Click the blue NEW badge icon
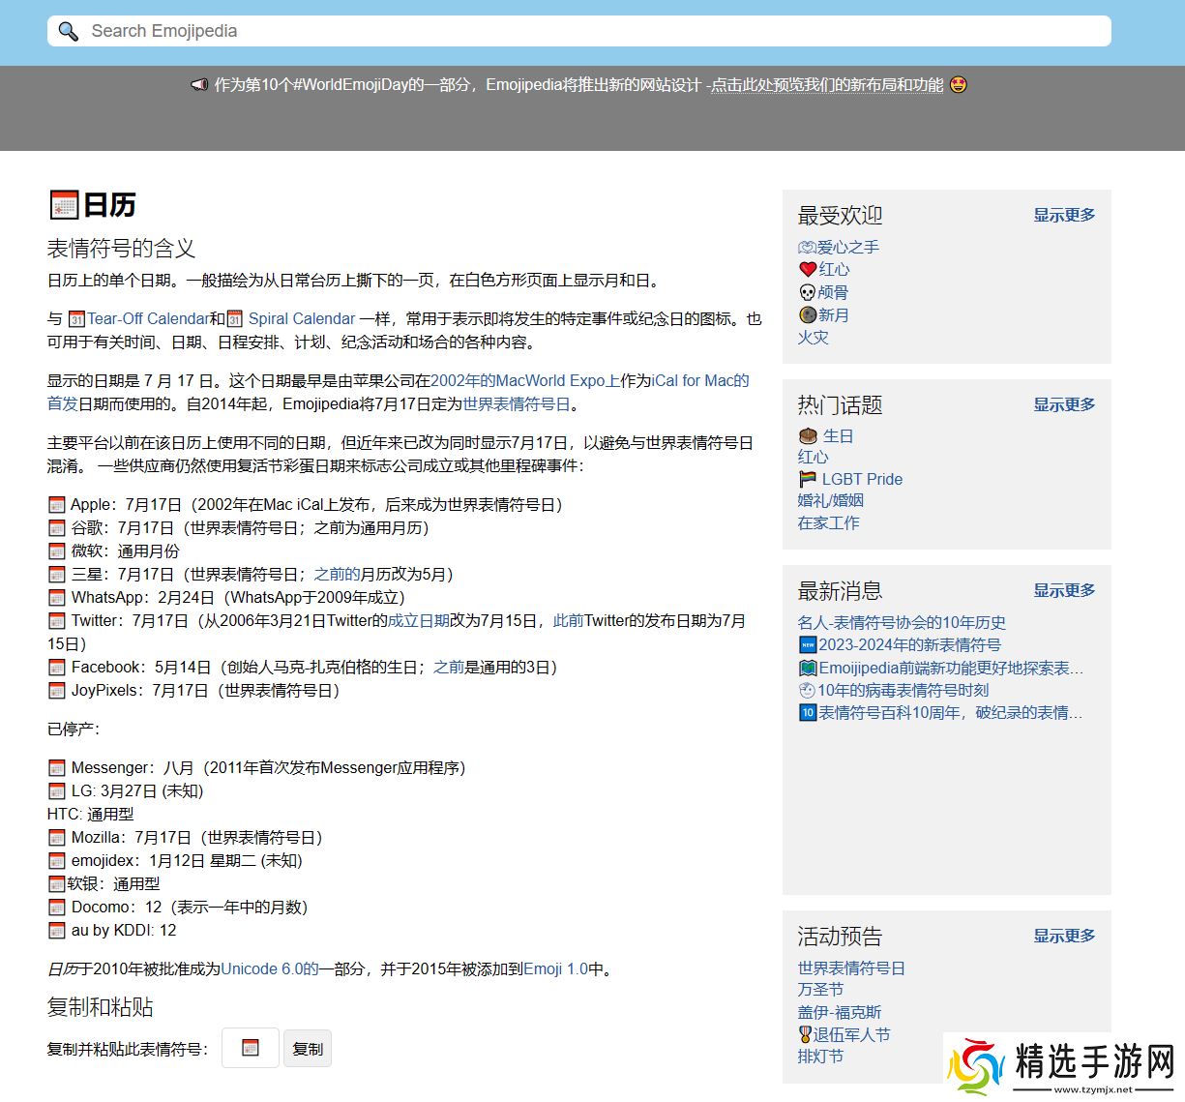Screen dimensions: 1185x1102 (x=808, y=644)
